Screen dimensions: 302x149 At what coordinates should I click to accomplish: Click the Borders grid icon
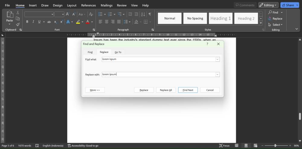146,22
